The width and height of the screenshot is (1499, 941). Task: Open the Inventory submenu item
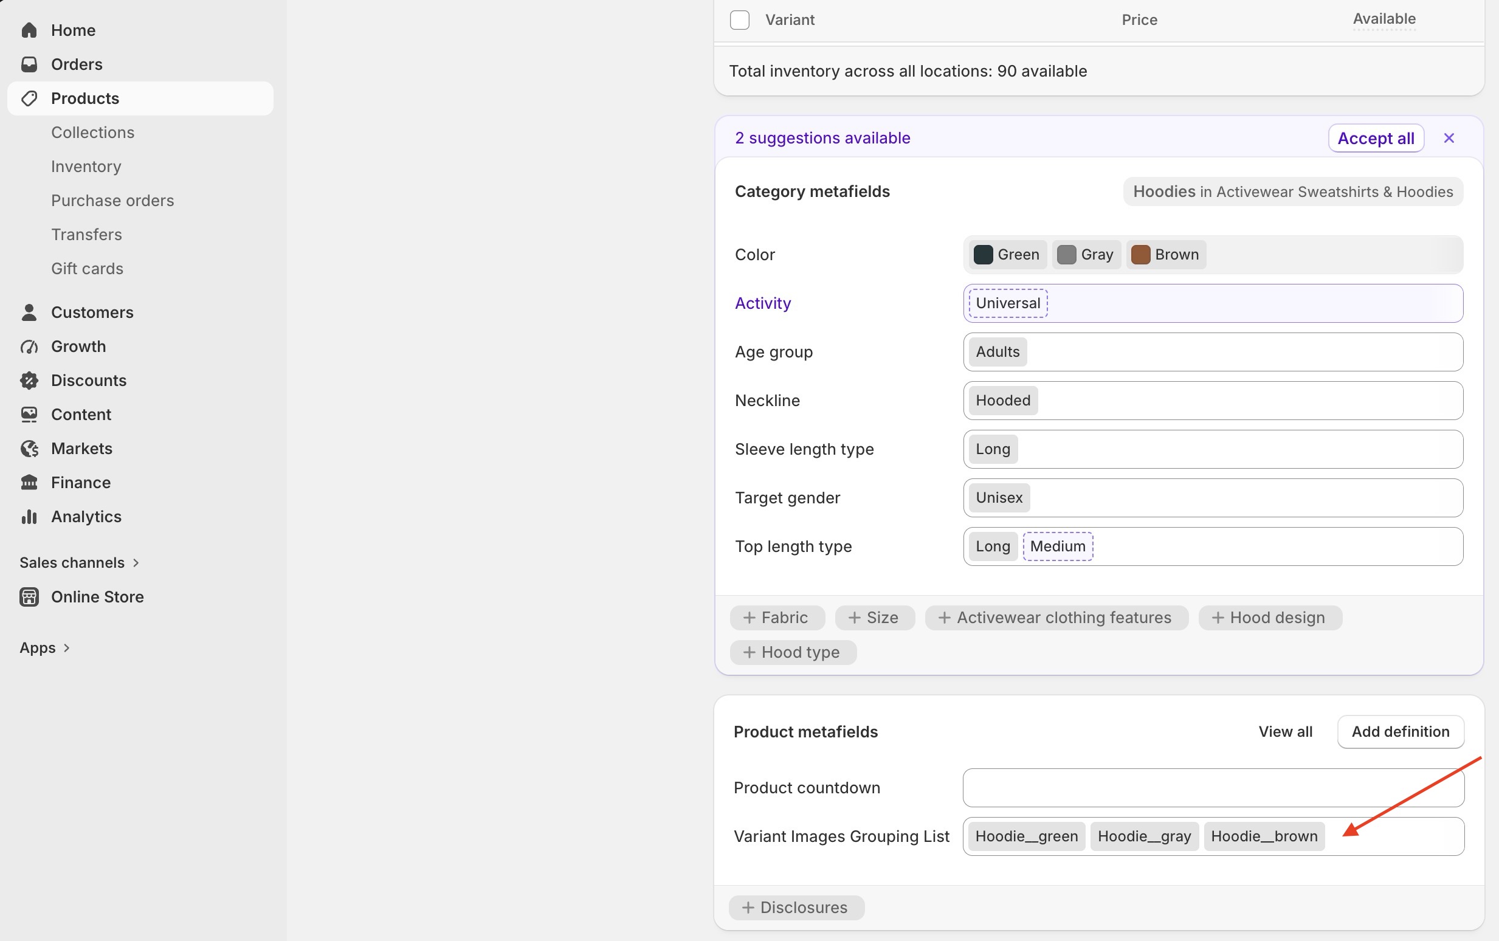tap(86, 166)
